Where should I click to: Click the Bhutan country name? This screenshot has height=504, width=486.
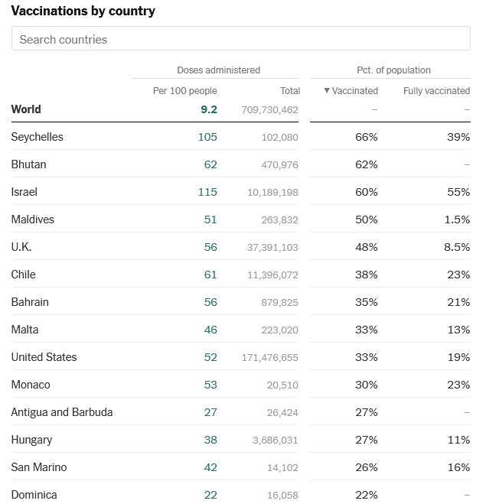pyautogui.click(x=28, y=164)
